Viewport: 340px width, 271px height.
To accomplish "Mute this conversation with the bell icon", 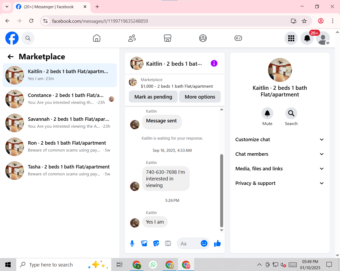I will [267, 113].
